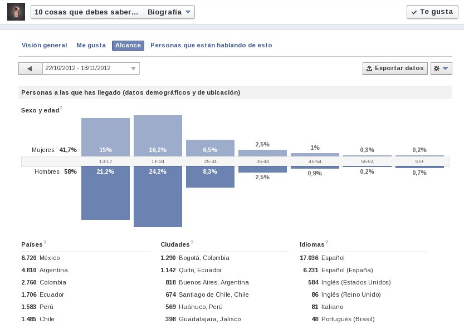Click the Exportar datos button
Screen dimensions: 464x329
pos(395,68)
